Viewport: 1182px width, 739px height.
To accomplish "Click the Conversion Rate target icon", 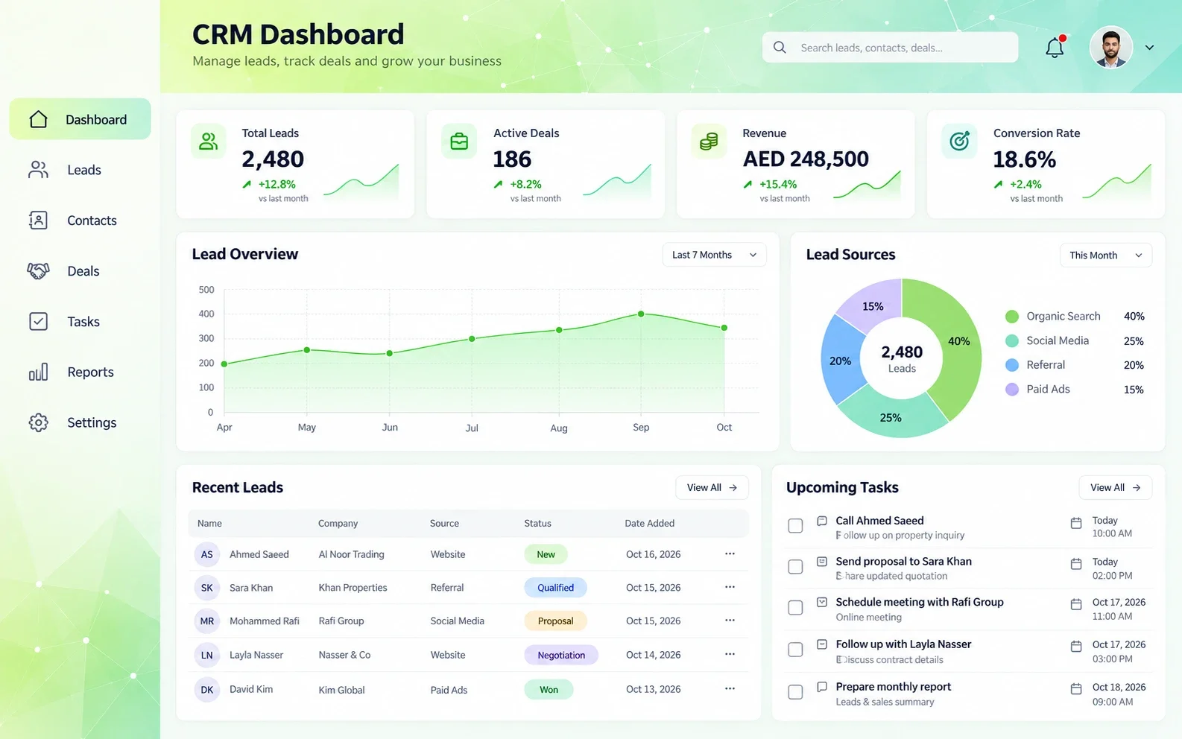I will tap(959, 141).
